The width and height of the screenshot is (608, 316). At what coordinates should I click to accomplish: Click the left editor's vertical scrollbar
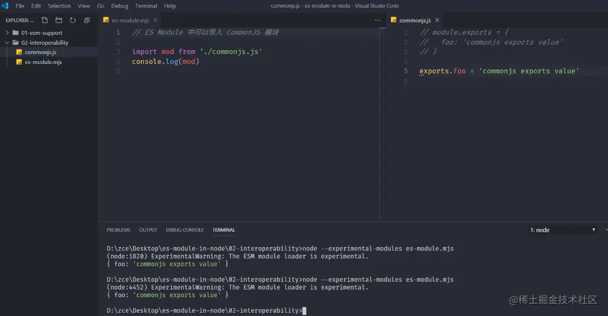[x=382, y=124]
